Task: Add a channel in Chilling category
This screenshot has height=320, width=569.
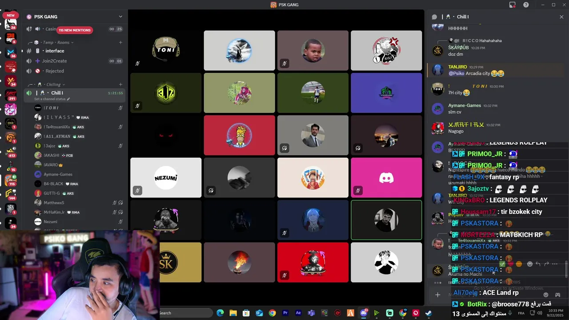Action: 120,84
